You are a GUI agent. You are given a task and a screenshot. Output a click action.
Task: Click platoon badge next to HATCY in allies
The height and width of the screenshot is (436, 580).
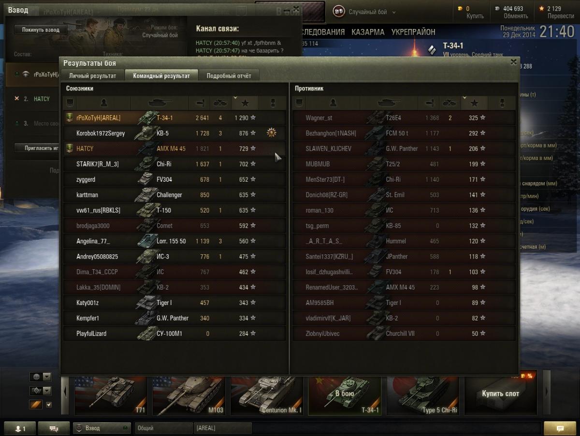point(70,148)
